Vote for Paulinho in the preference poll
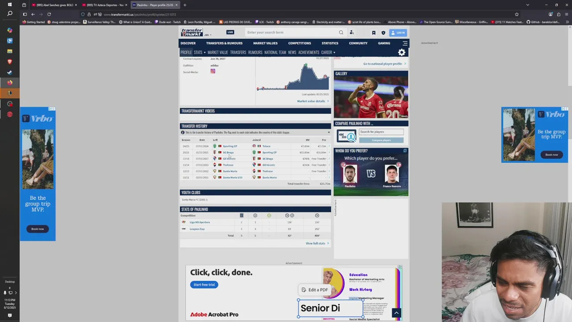 [x=350, y=175]
